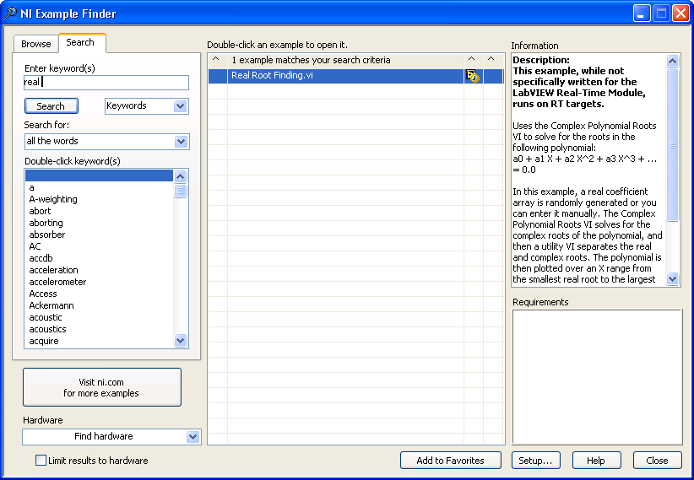Click inside the Requirements box

tap(597, 377)
